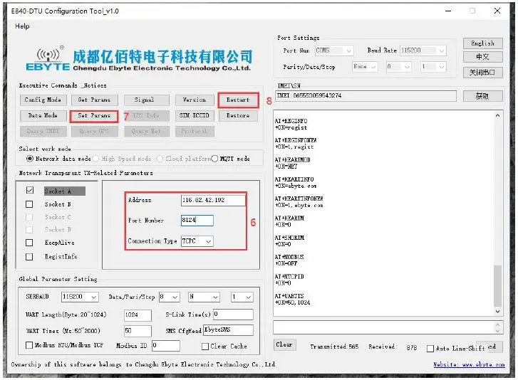Click the SIM ICCID button

point(195,115)
